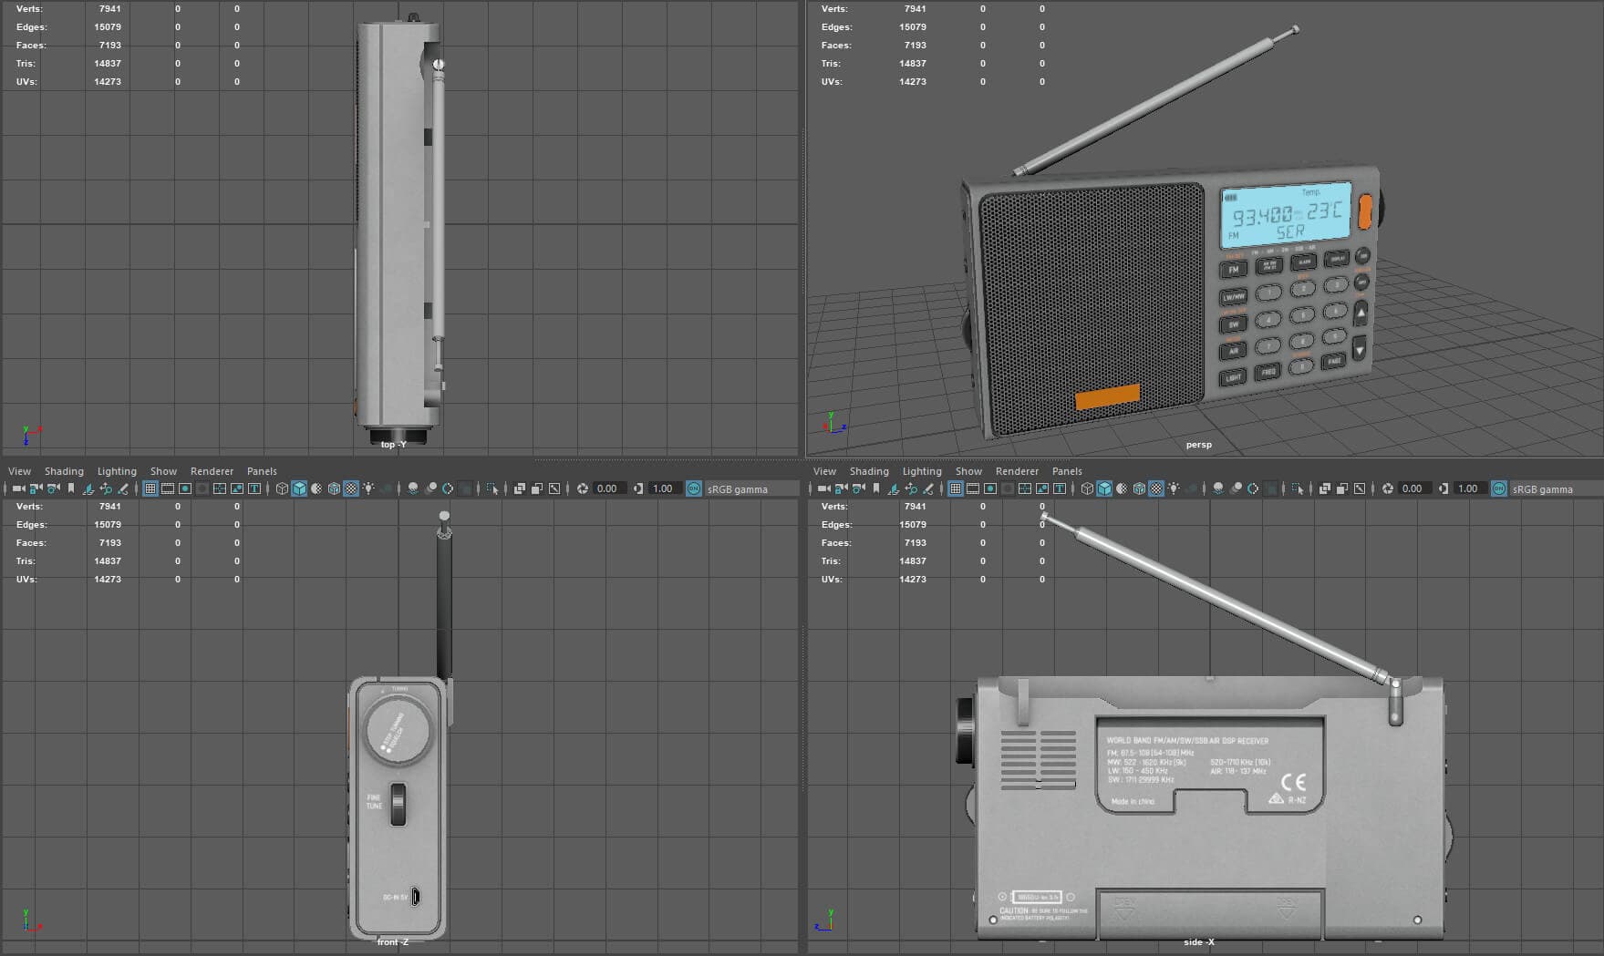Open the Lighting menu of the side-view panel
This screenshot has height=956, width=1604.
click(922, 471)
